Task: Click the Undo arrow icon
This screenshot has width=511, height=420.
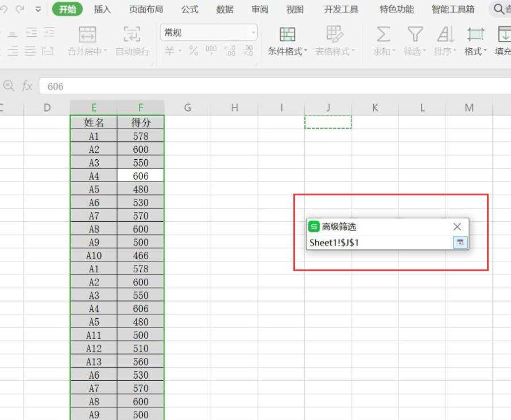Action: (x=3, y=9)
